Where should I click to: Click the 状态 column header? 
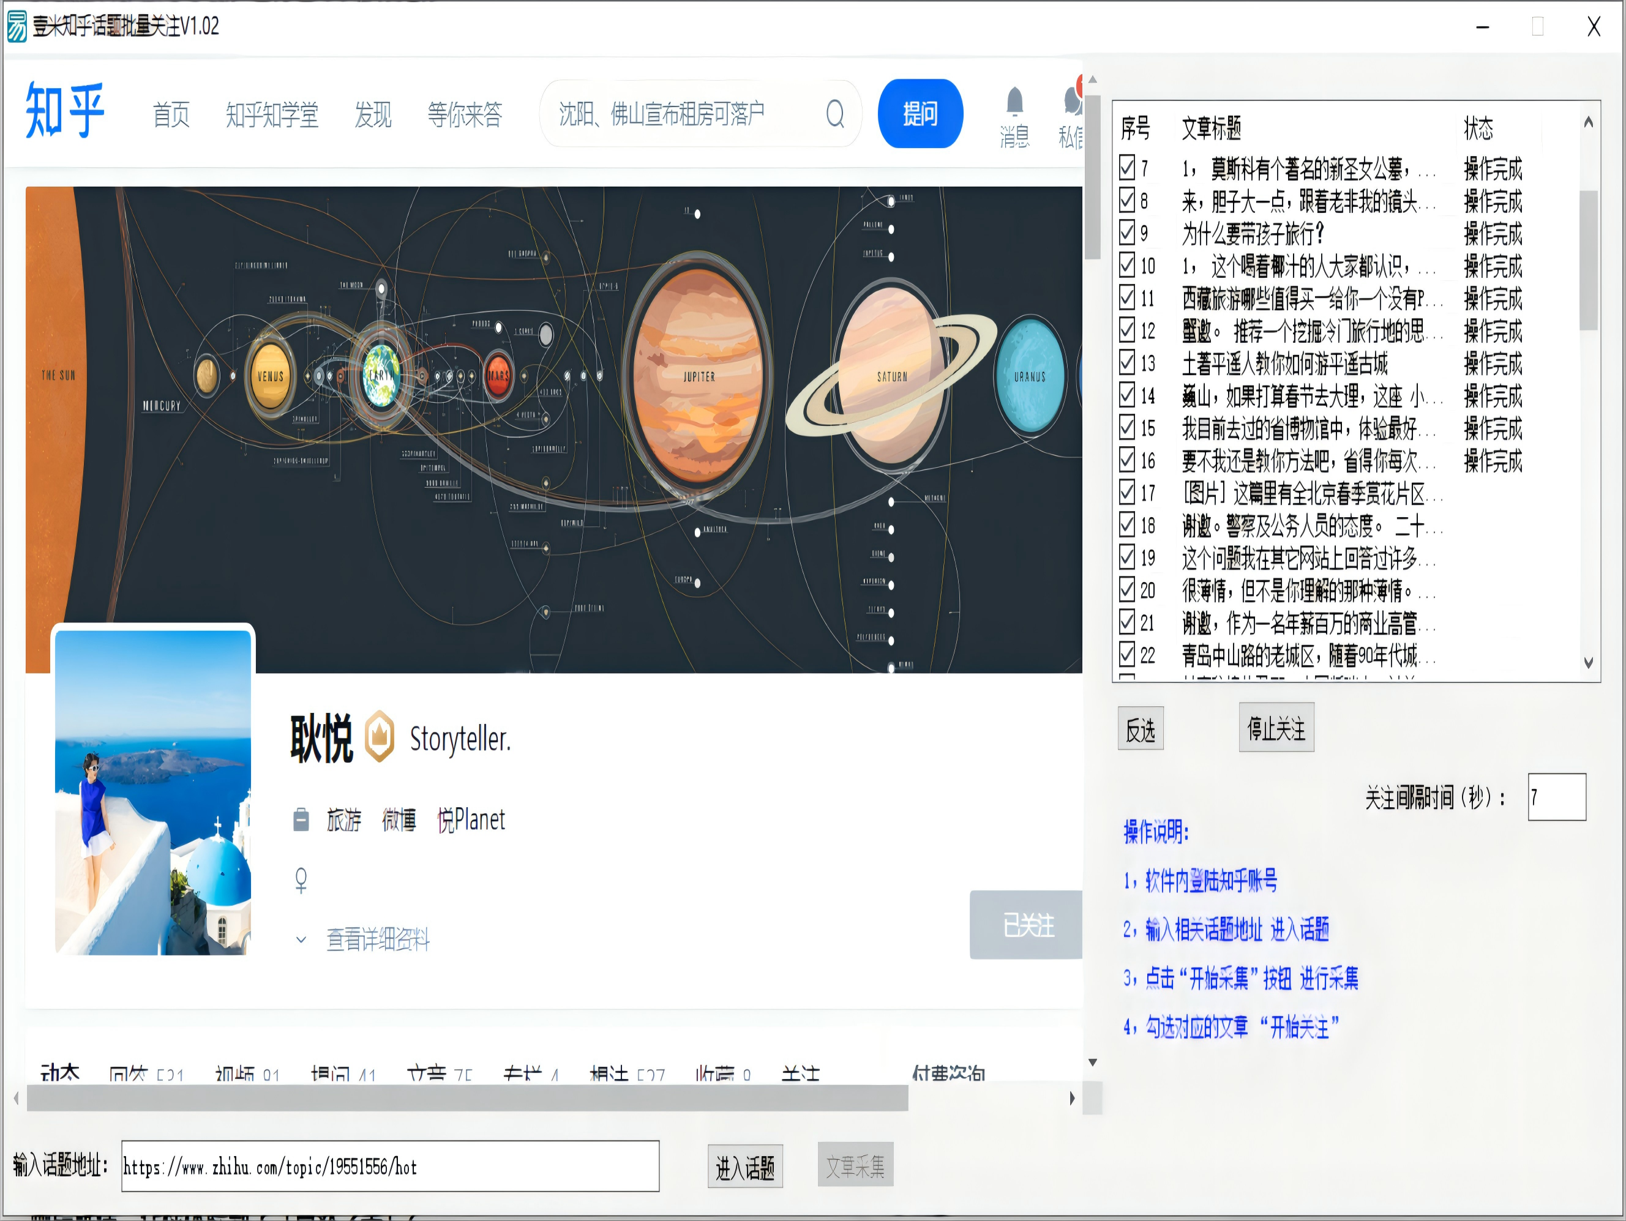(1479, 129)
